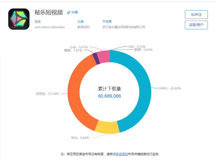Viewport: 217px width, 162px height.
Task: Click the OPPO: 45.83% percentage label
Action: coord(169,89)
